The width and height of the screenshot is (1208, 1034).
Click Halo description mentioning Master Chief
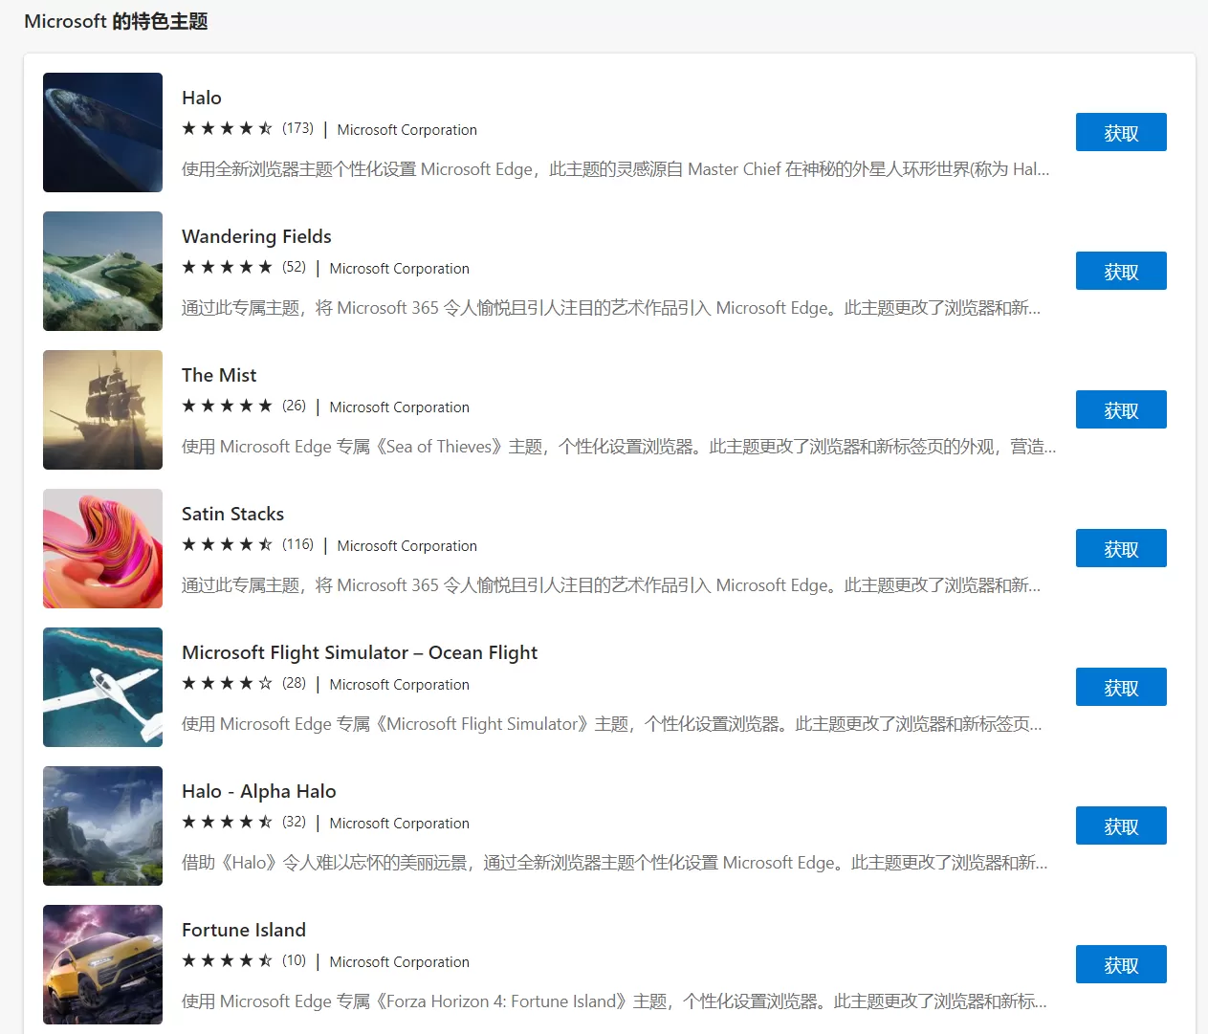click(x=616, y=169)
